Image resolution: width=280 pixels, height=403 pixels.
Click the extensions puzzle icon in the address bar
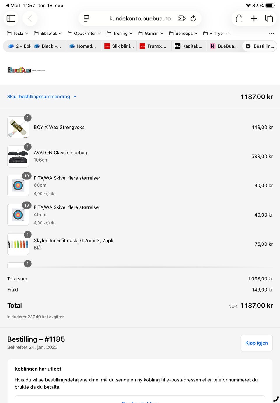pos(182,19)
